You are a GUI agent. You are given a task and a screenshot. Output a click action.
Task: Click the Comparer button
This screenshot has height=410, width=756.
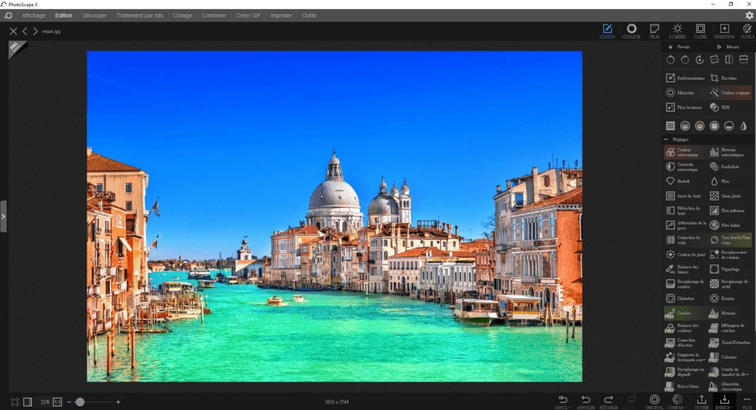click(x=677, y=402)
